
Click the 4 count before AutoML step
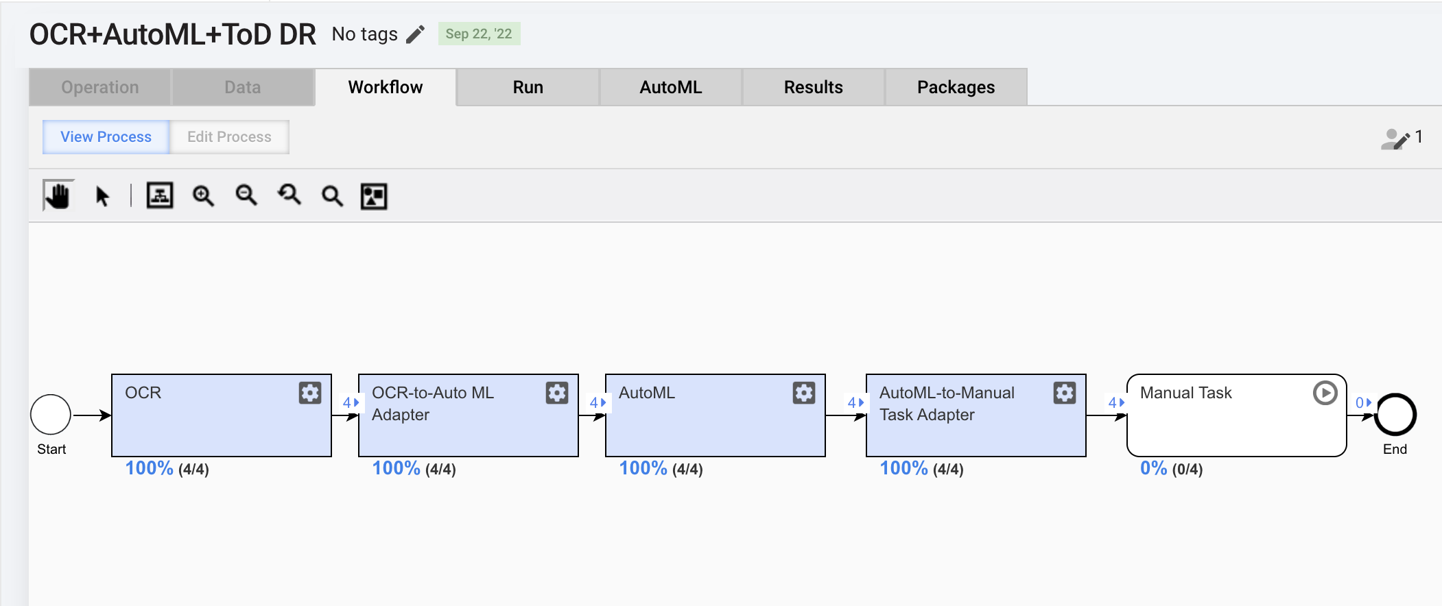(598, 402)
